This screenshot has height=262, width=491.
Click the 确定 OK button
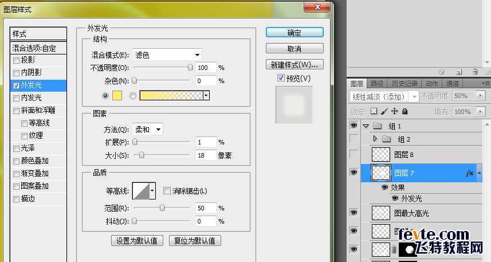pyautogui.click(x=294, y=33)
